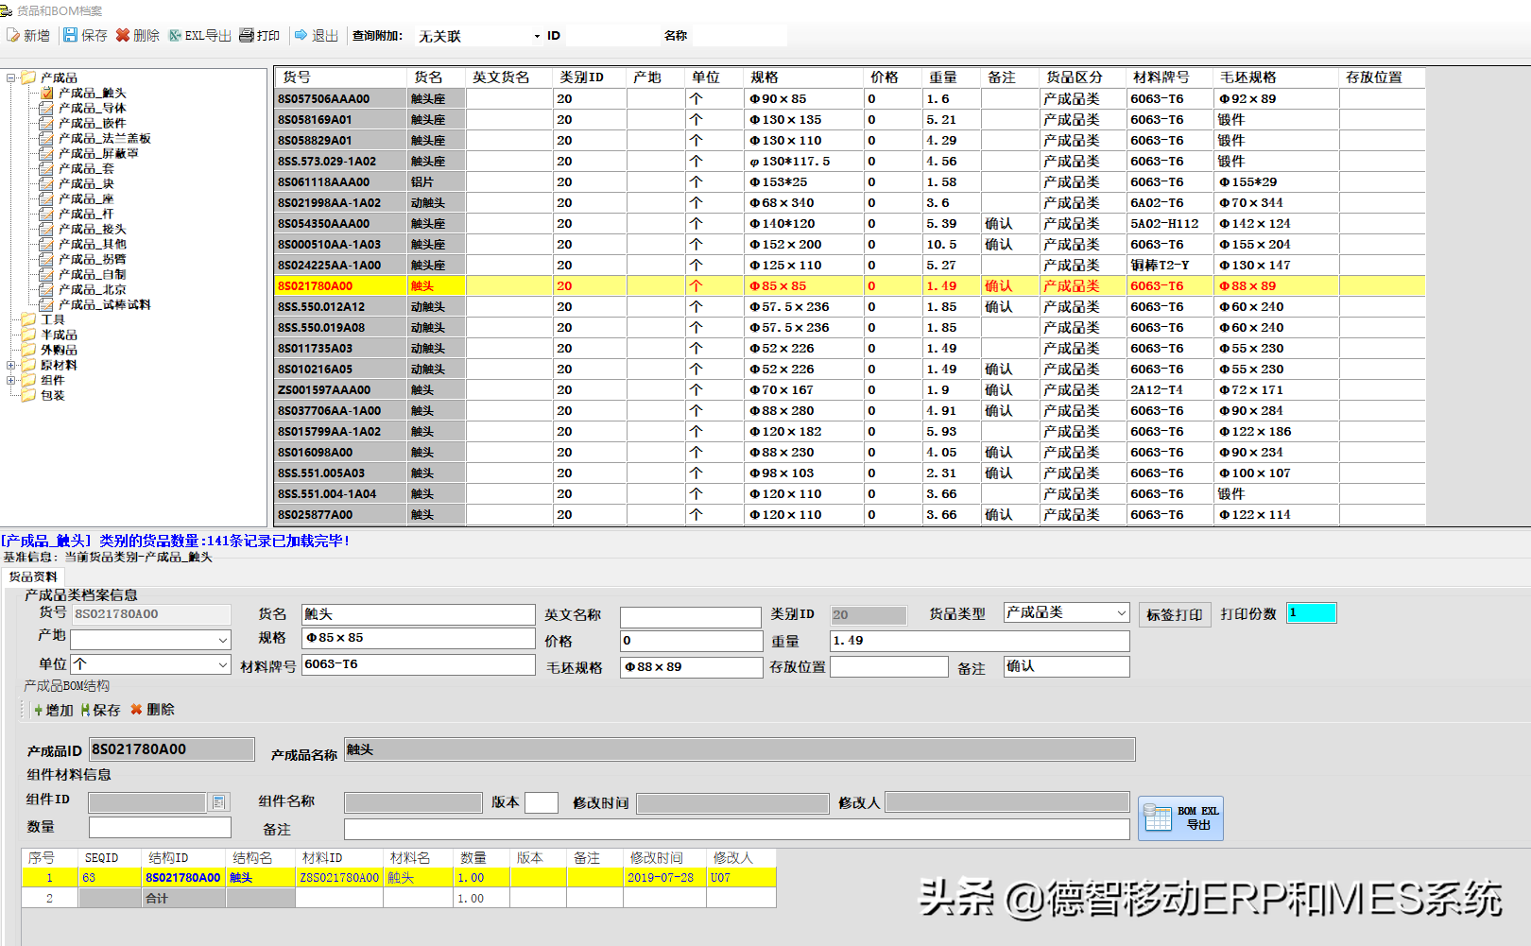Sort by the 规格 column header
The image size is (1531, 946).
[803, 77]
